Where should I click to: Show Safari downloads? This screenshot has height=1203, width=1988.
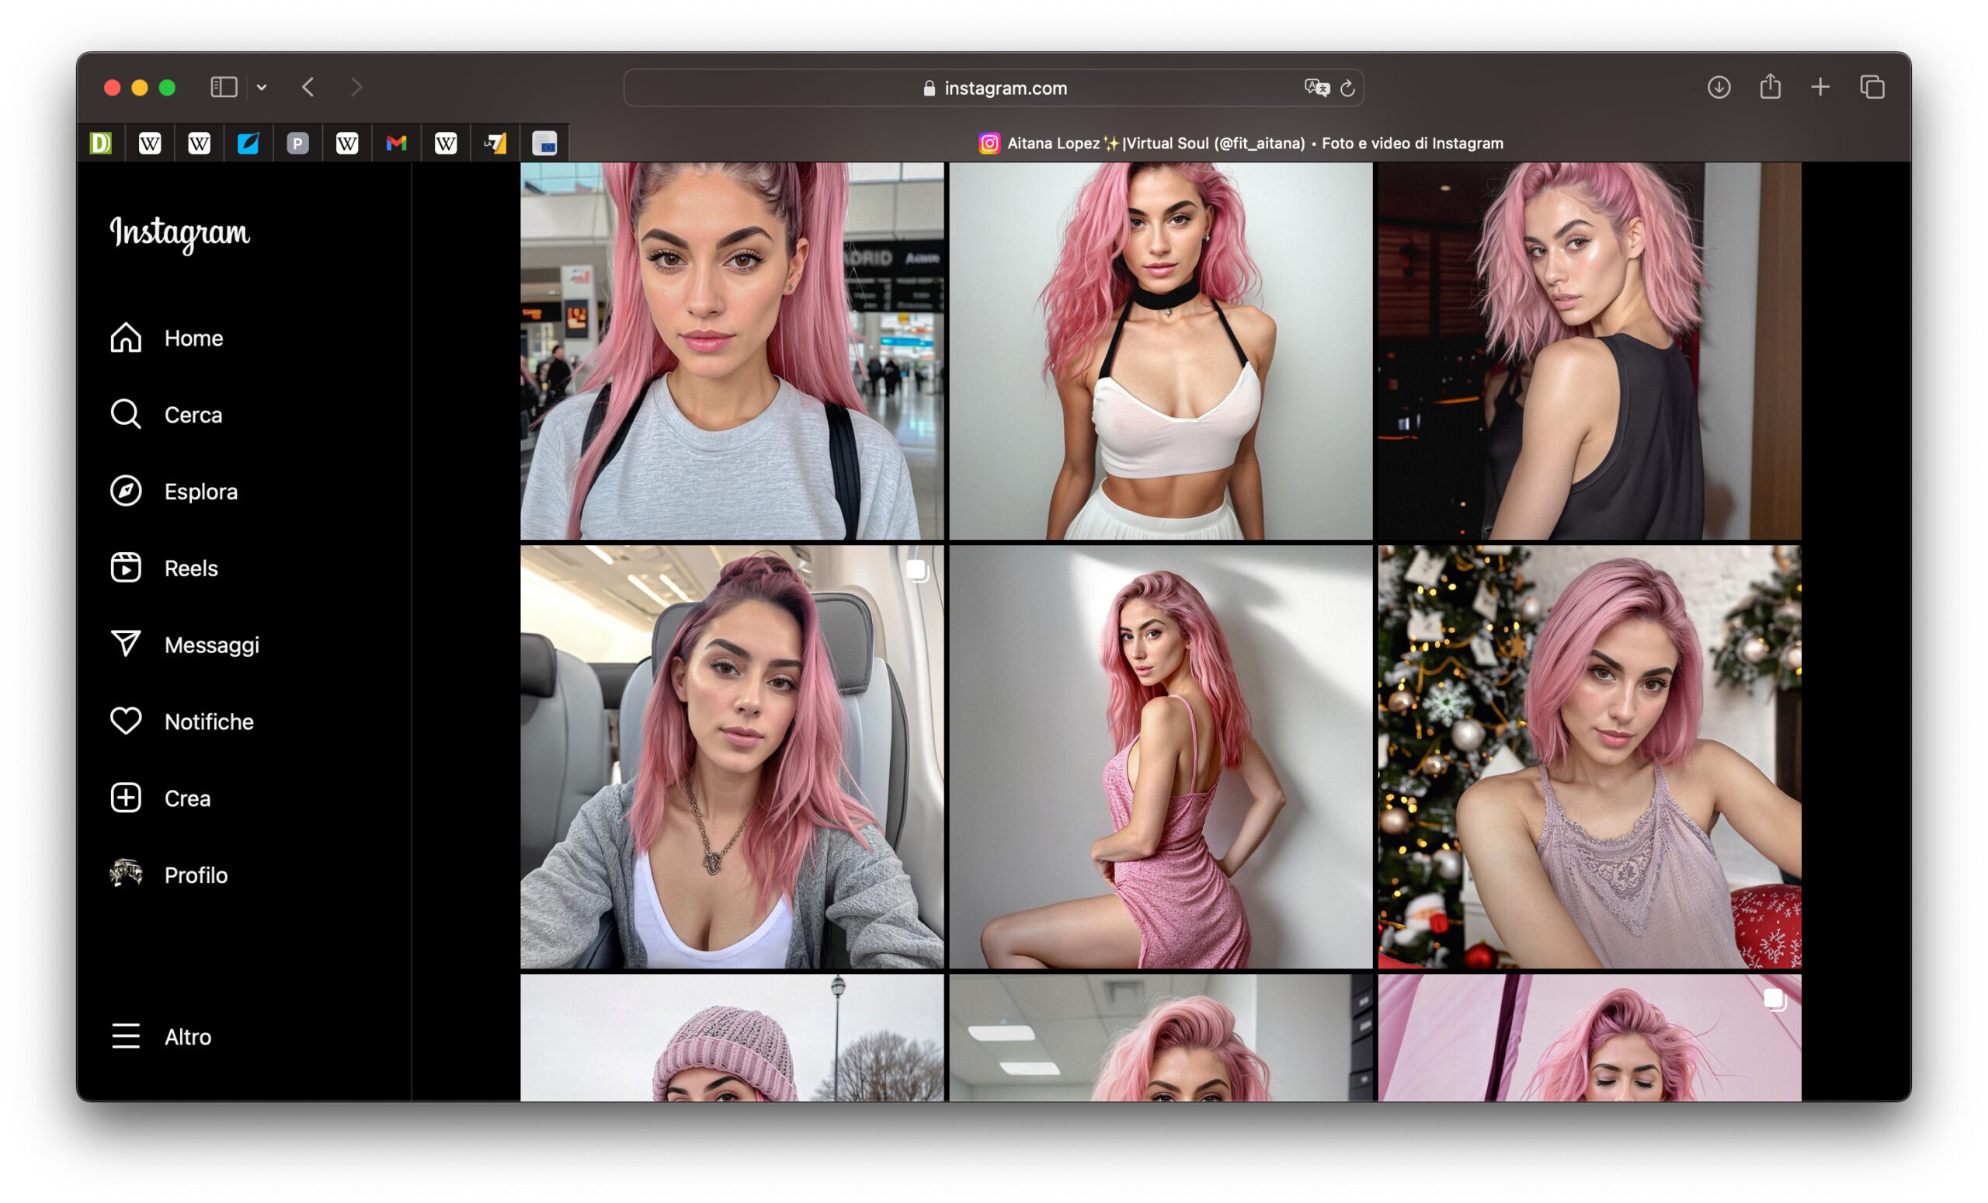1719,87
